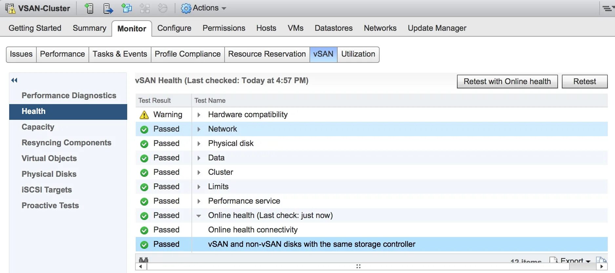Open the Utilization sub-tab

(358, 54)
